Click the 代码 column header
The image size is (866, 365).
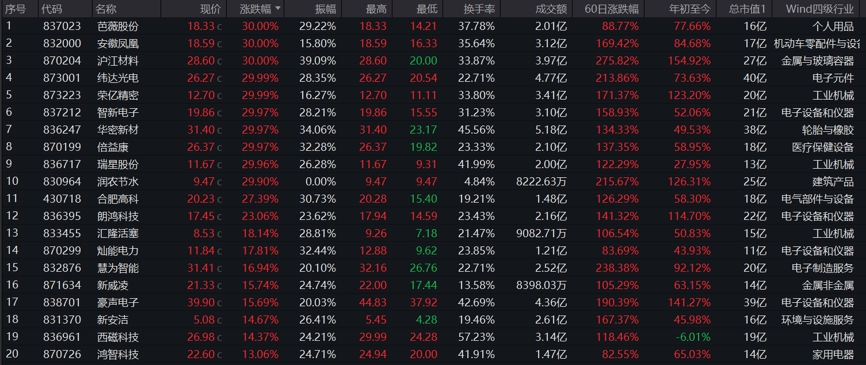click(x=52, y=9)
